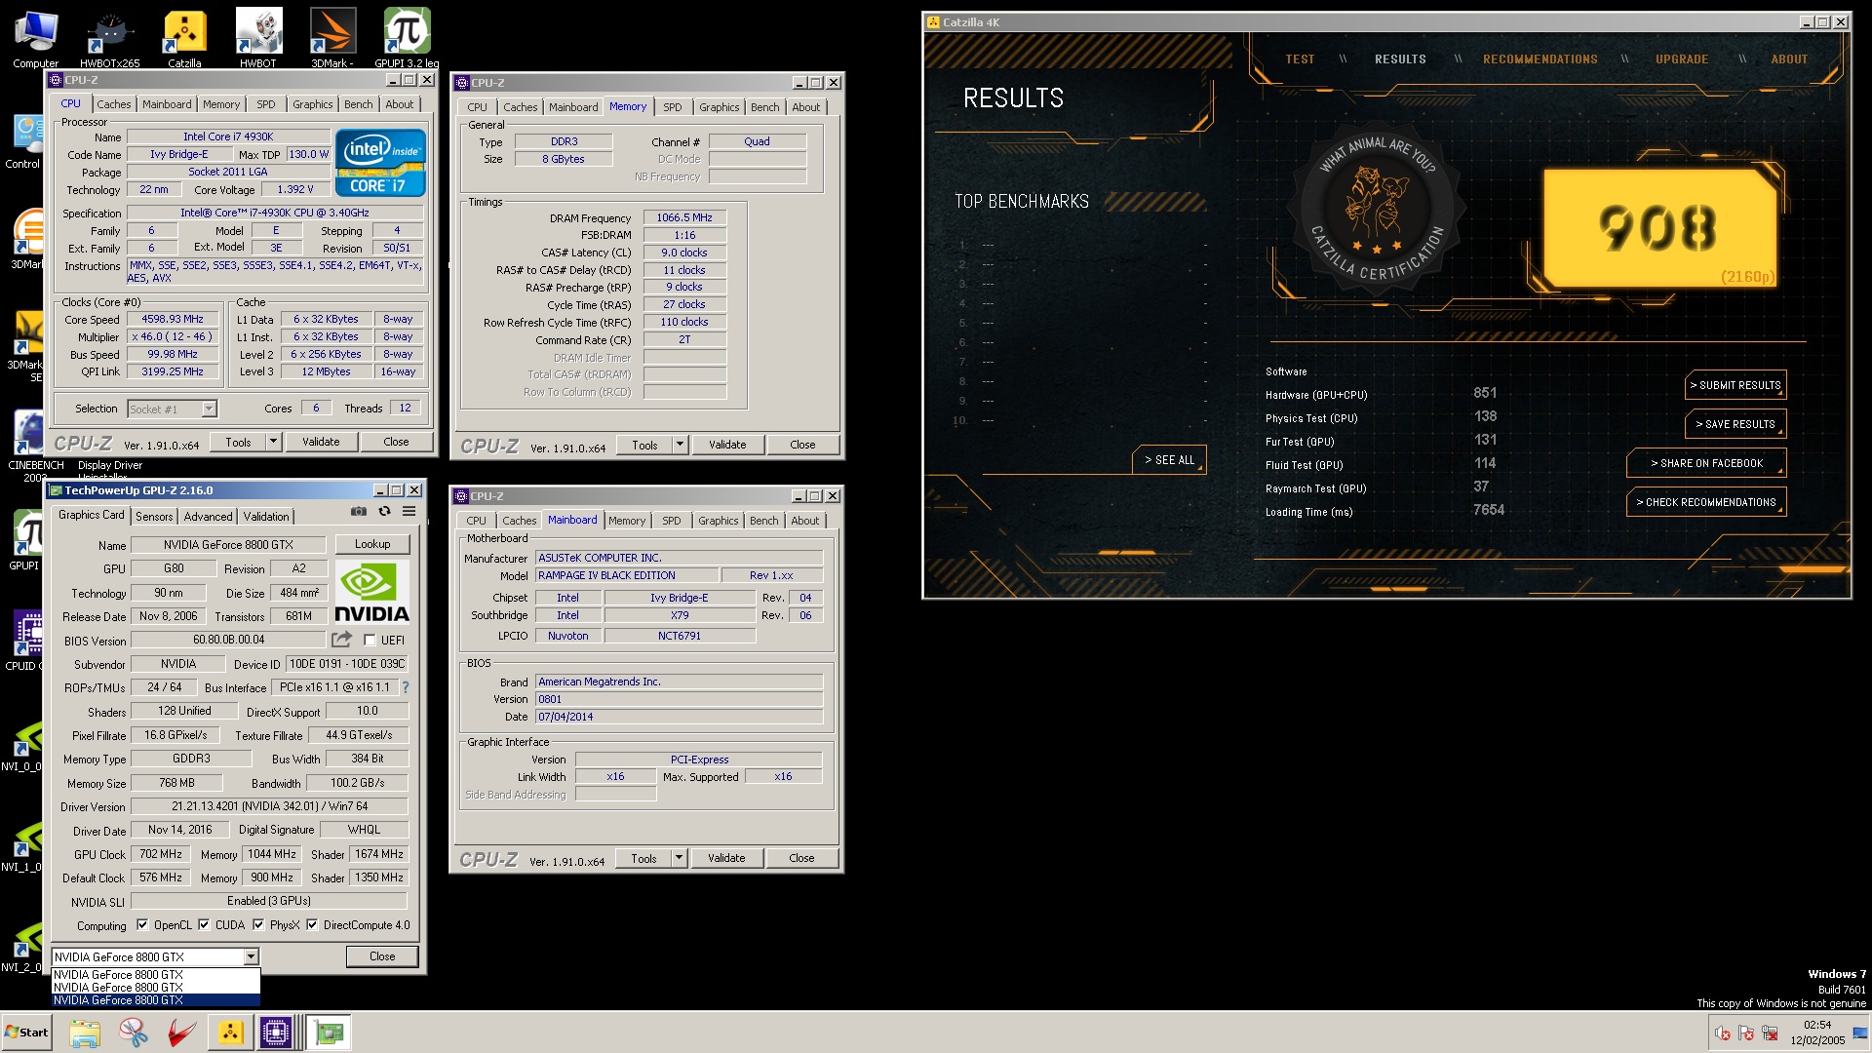Switch to GPU-Z in the taskbar
The width and height of the screenshot is (1872, 1053).
[330, 1033]
